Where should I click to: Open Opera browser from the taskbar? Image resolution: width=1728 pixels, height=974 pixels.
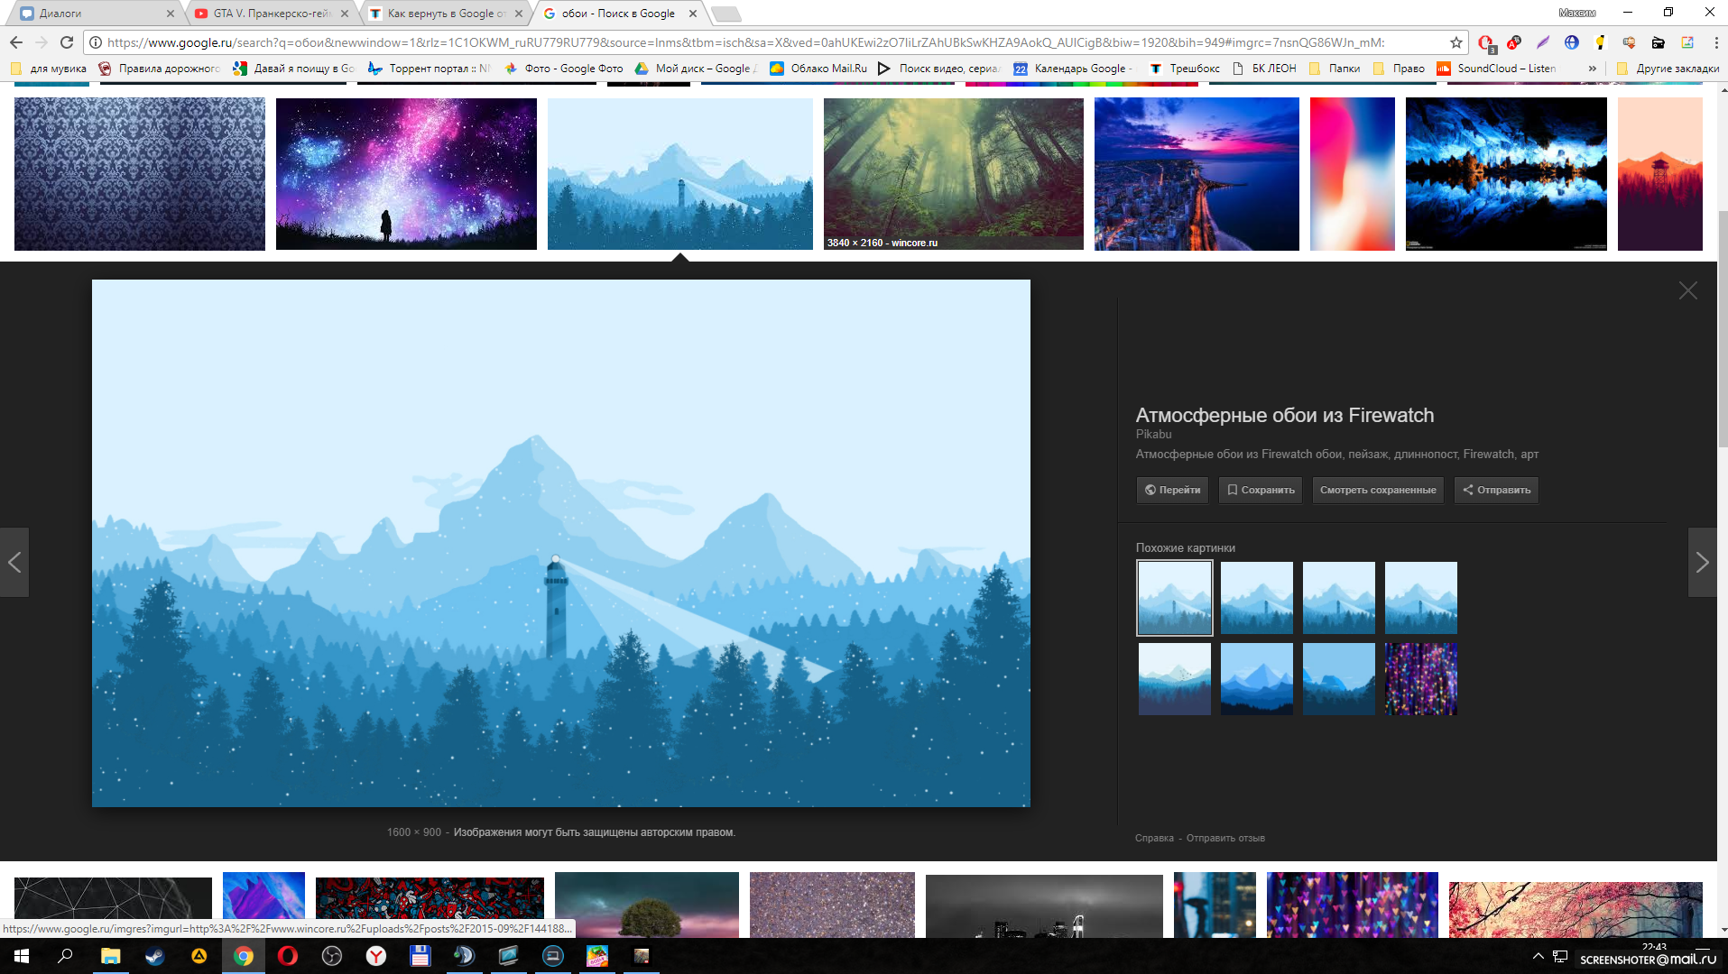pyautogui.click(x=288, y=956)
